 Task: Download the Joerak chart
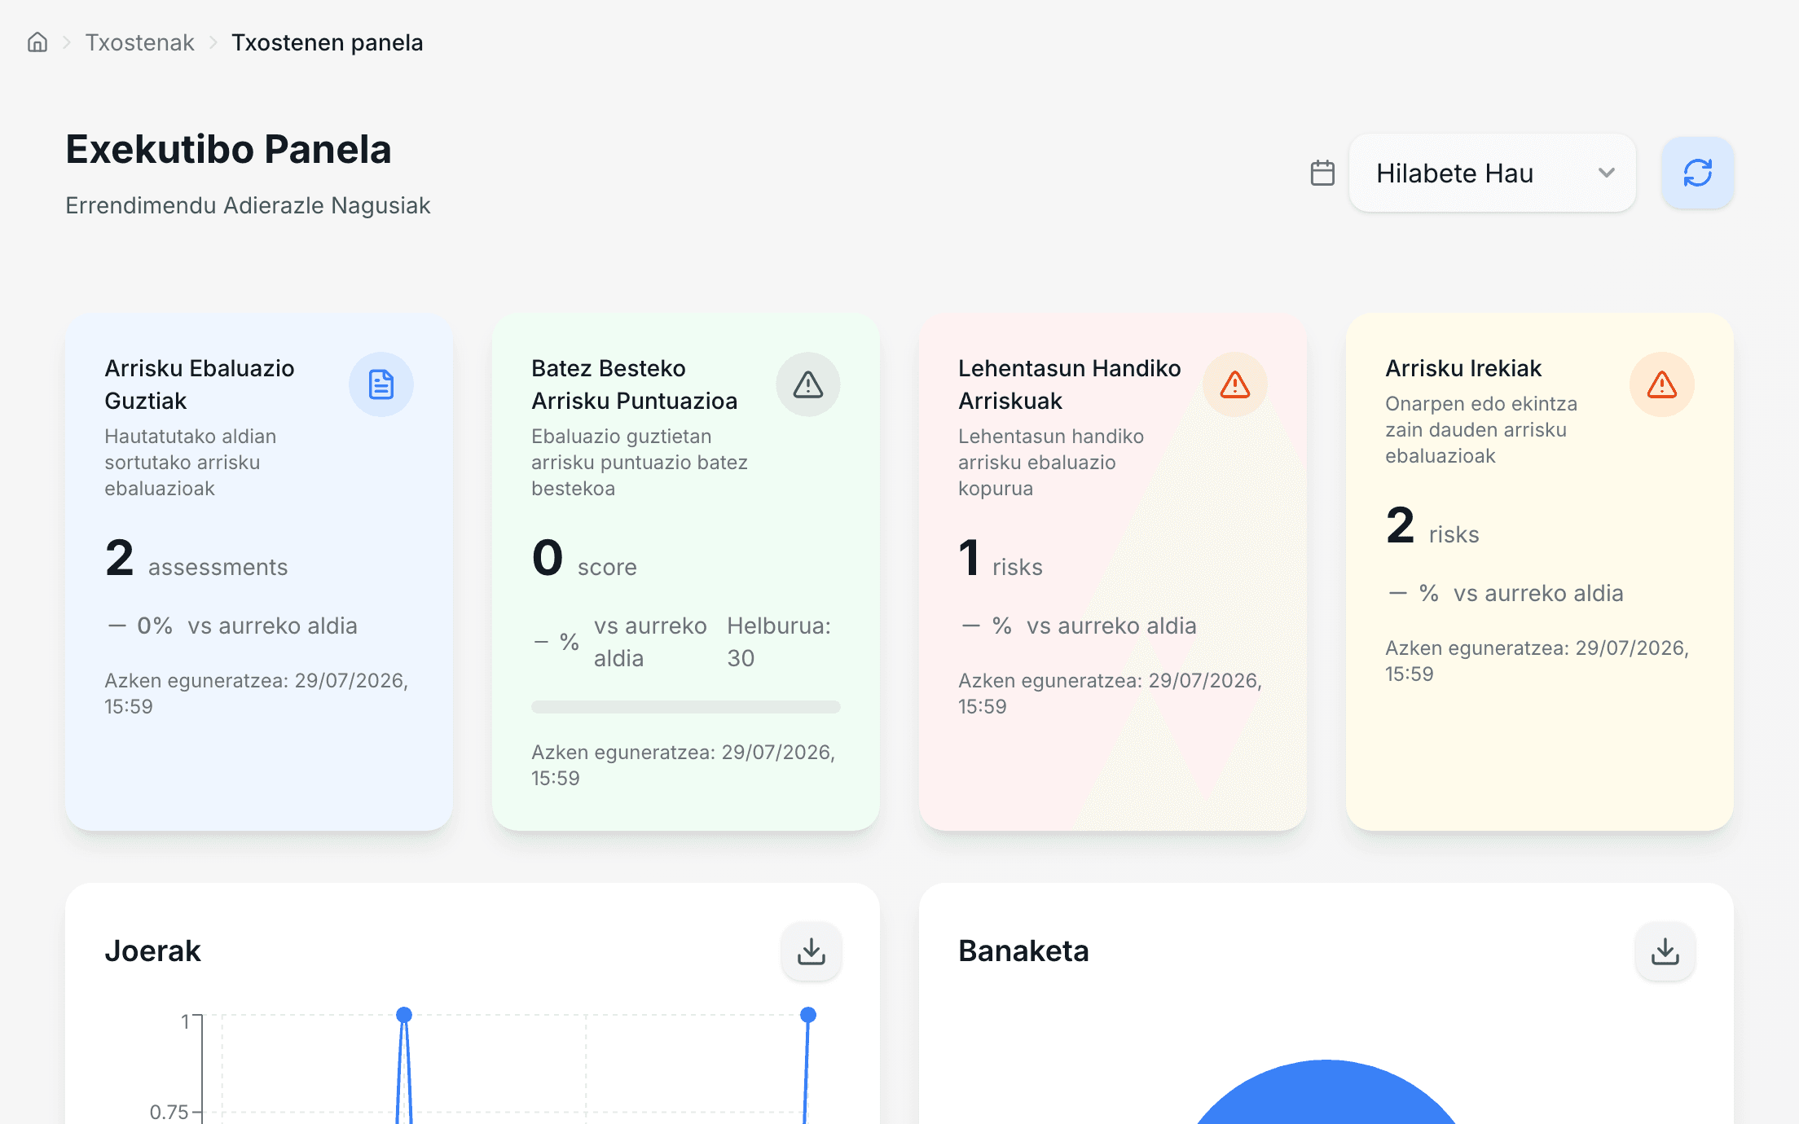click(812, 951)
